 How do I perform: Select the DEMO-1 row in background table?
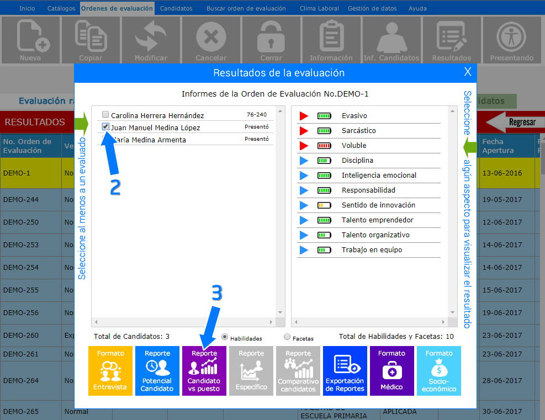37,173
